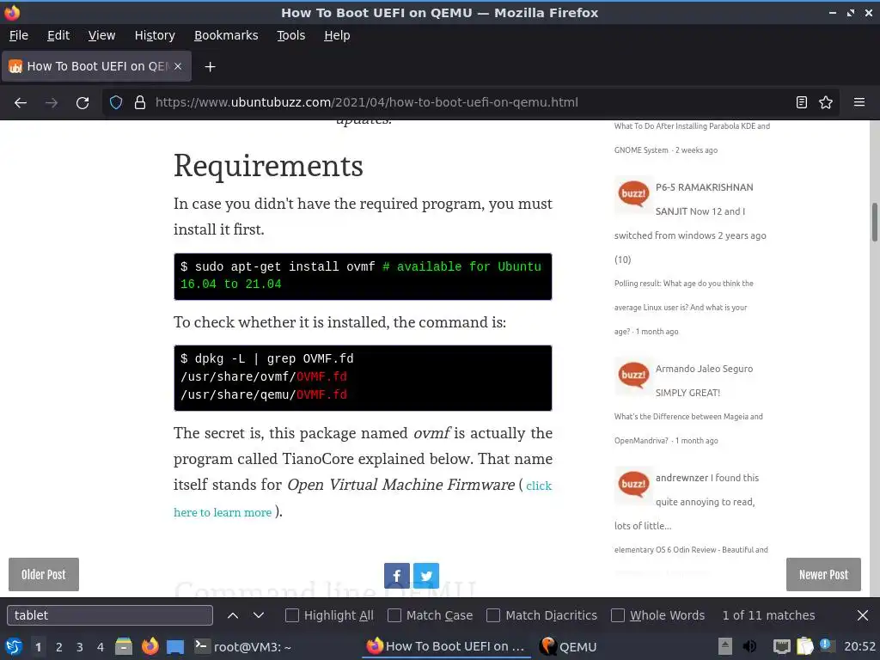Open the tracking protection shield icon
This screenshot has height=660, width=880.
coord(116,102)
